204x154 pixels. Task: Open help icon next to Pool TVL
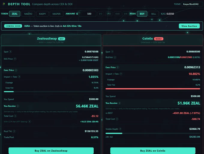(14, 131)
